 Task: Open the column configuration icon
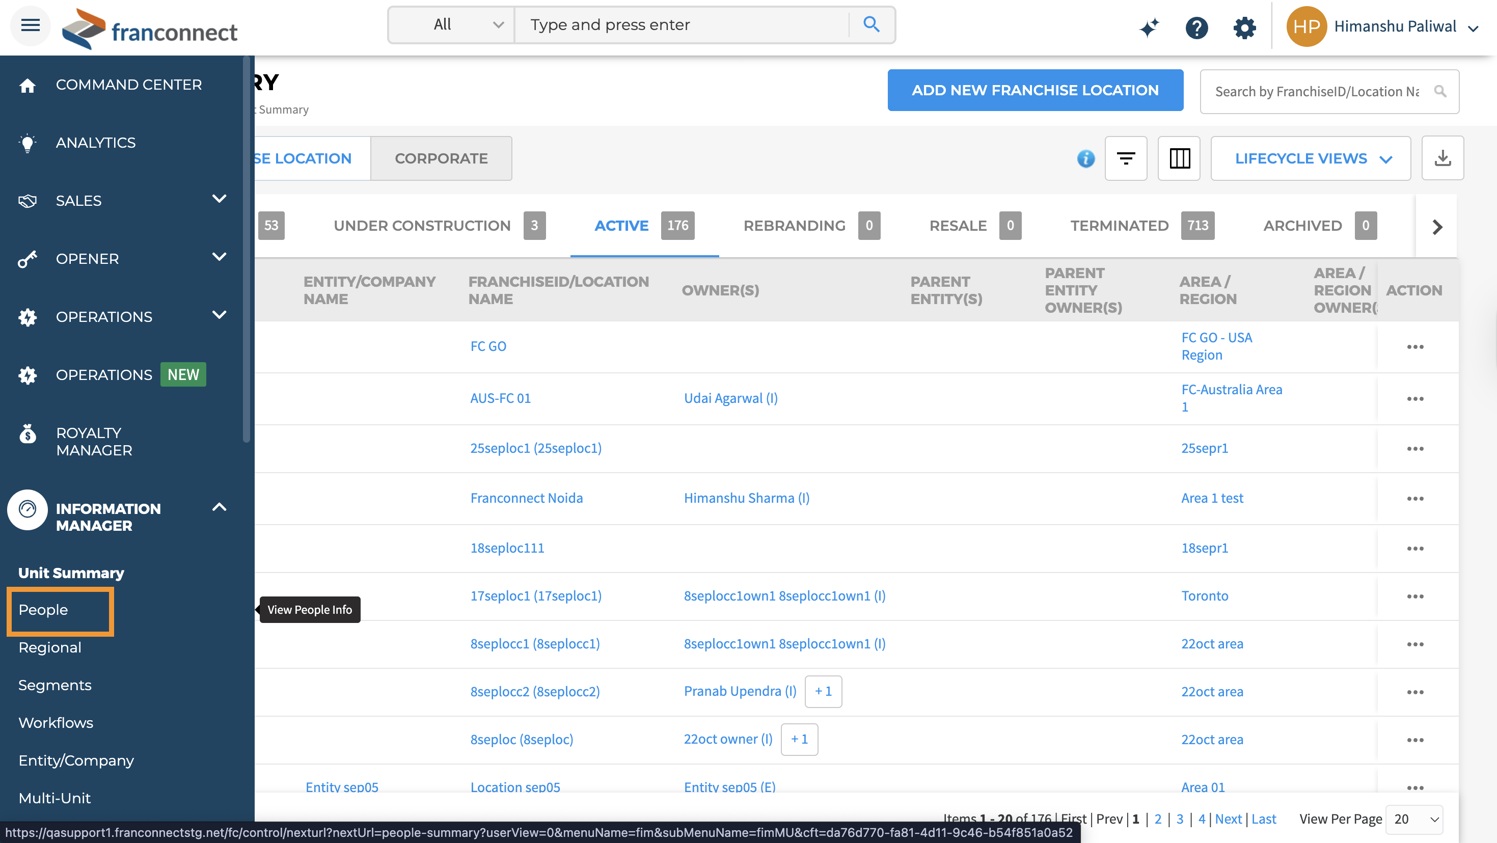tap(1179, 158)
